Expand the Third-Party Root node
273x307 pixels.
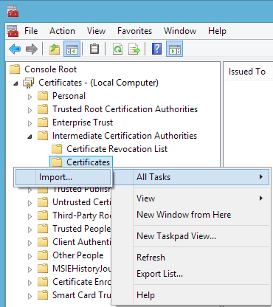click(30, 216)
